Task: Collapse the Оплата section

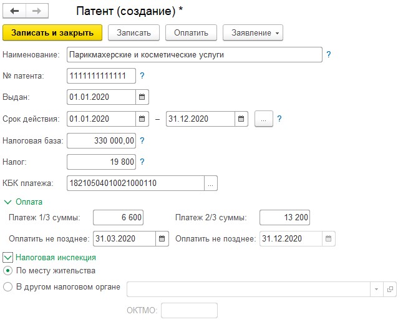Action: tap(8, 202)
